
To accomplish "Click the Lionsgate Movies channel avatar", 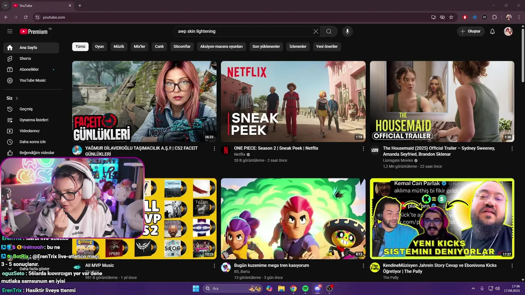I will point(375,150).
